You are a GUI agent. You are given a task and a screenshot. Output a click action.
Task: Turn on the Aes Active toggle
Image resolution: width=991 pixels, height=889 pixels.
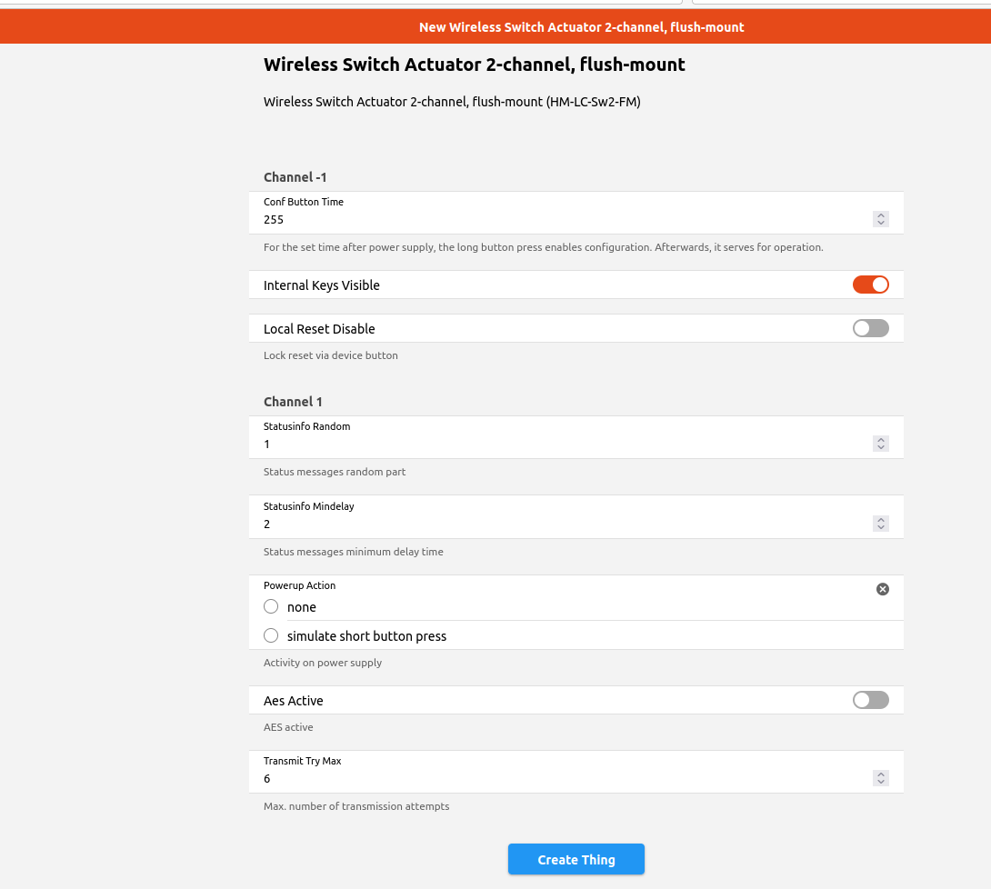(x=870, y=700)
